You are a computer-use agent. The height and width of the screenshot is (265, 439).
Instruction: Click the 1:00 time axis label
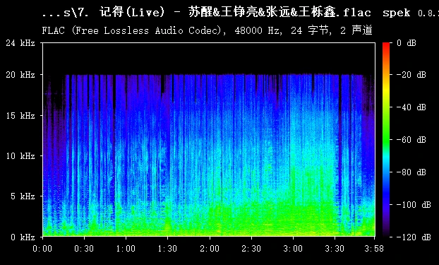[x=126, y=249]
